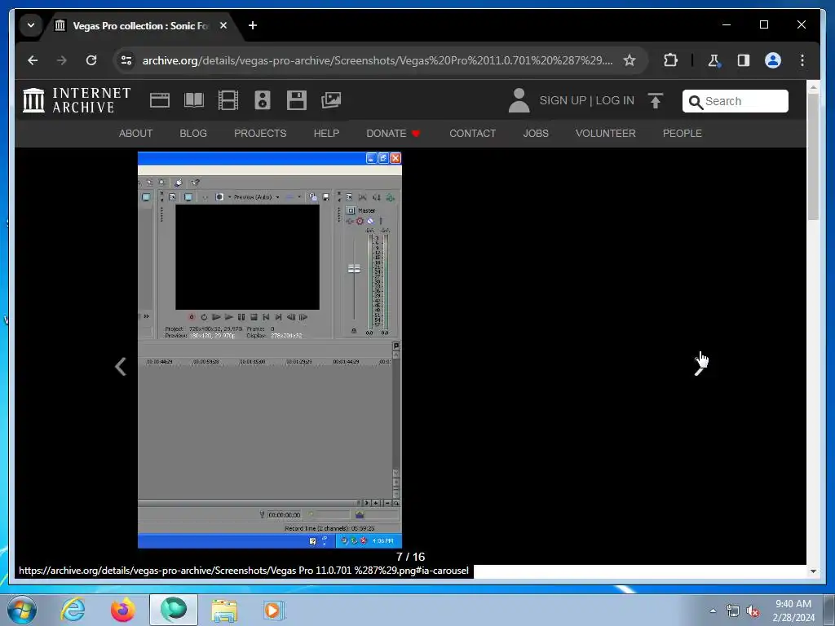Viewport: 835px width, 626px height.
Task: Click the user avatar icon
Action: tap(519, 100)
